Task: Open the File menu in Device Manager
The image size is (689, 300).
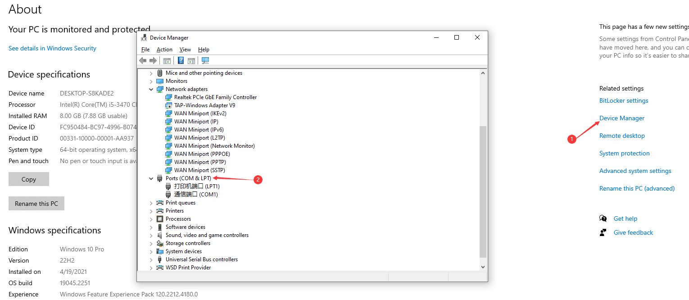Action: pyautogui.click(x=145, y=50)
